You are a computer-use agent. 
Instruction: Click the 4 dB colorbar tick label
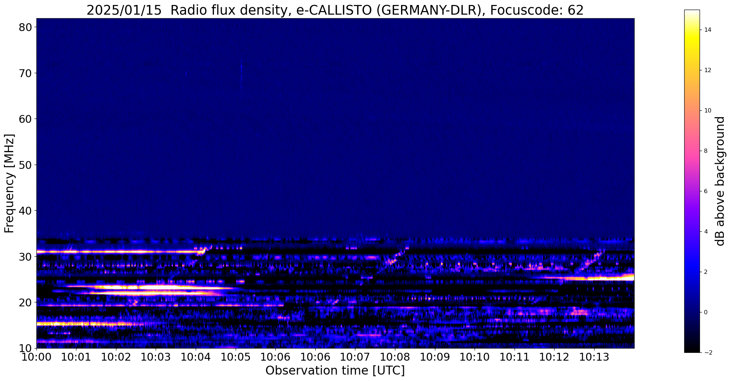tap(705, 232)
